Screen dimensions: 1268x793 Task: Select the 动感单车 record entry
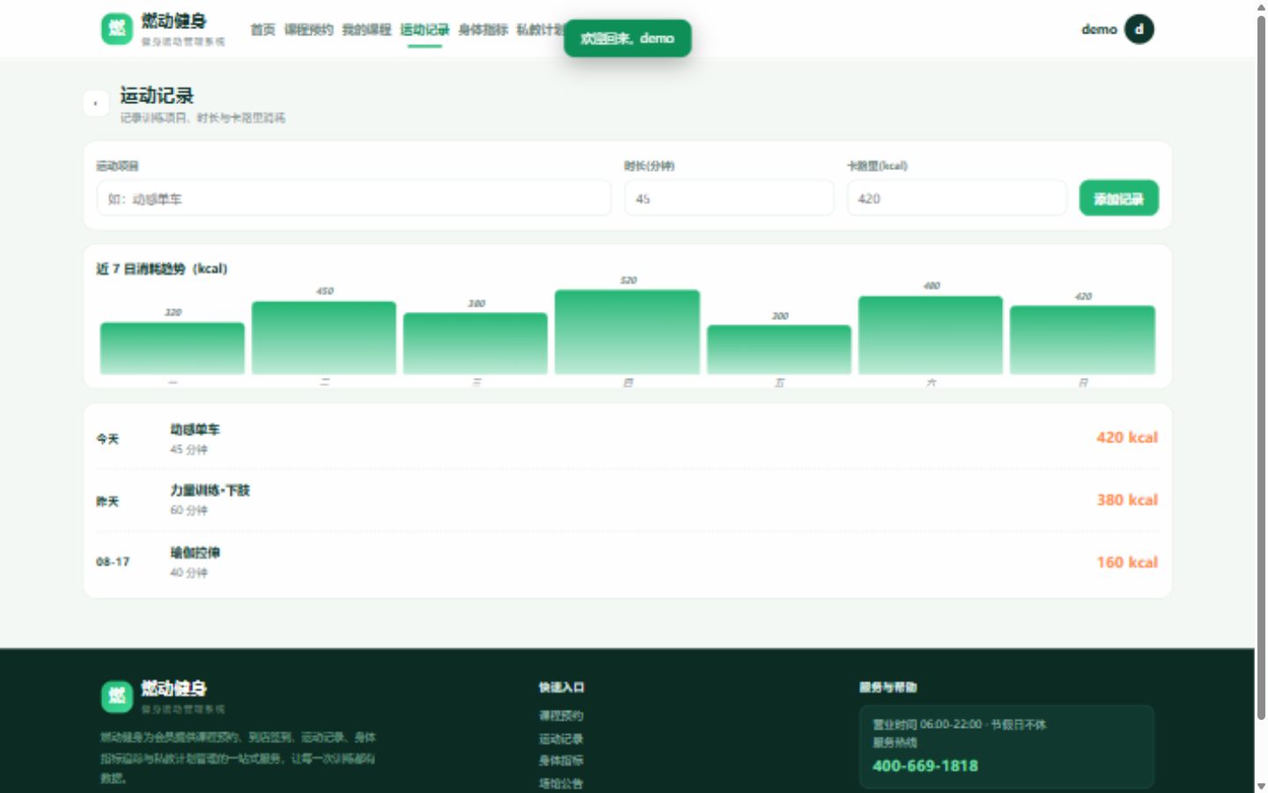(x=627, y=439)
